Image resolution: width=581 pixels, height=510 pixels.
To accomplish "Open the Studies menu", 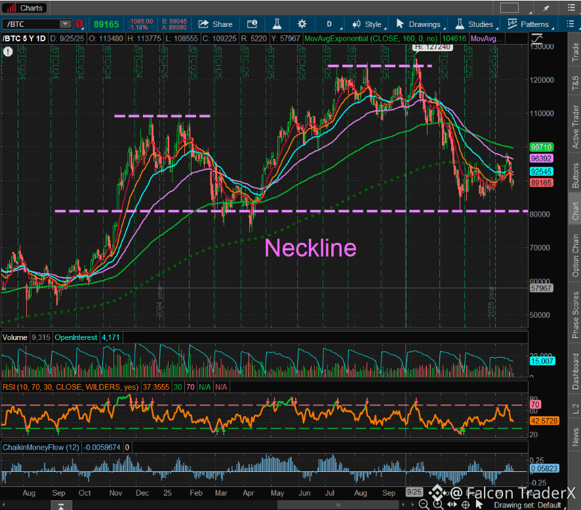I will tap(473, 24).
